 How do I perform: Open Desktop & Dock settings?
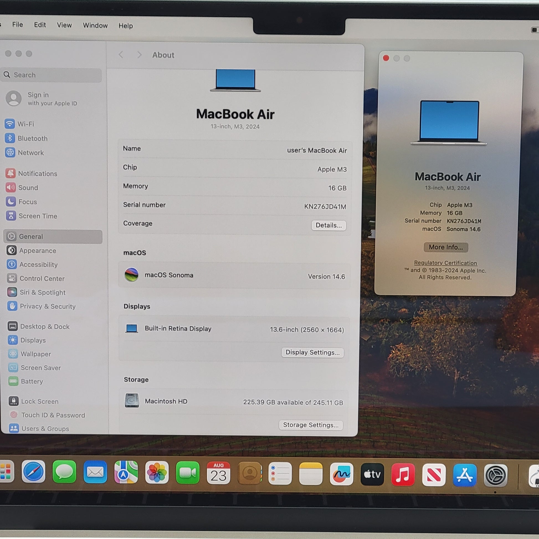point(38,326)
